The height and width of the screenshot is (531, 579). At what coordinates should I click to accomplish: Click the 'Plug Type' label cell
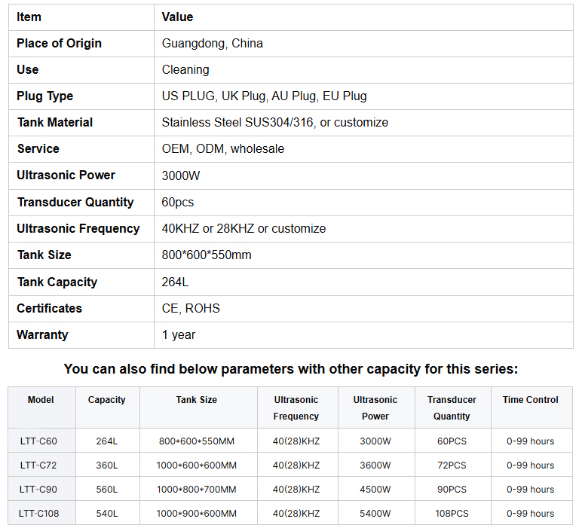tap(81, 96)
